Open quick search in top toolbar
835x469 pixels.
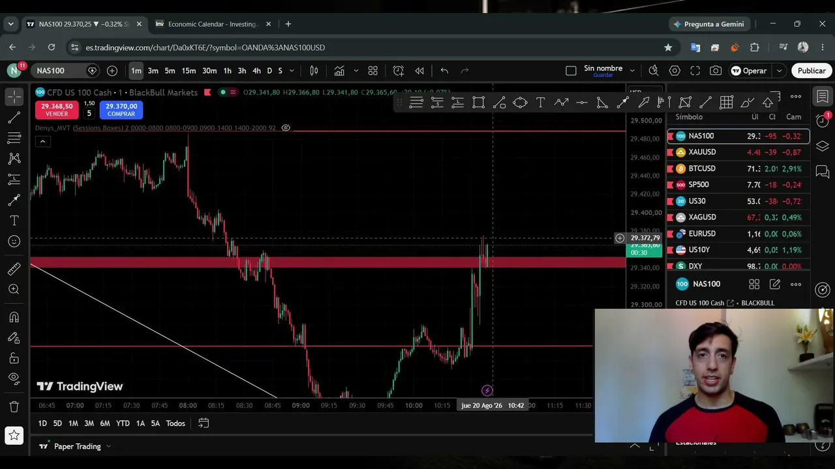pyautogui.click(x=654, y=70)
